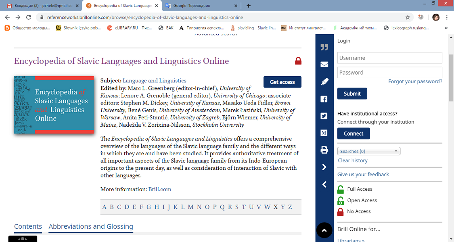The image size is (454, 242).
Task: Open the eLIBRARY.RU bookmark
Action: [130, 28]
